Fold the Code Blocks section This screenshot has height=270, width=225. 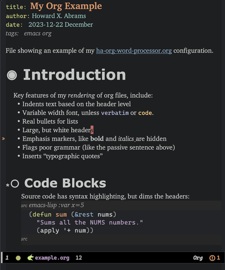[65, 183]
